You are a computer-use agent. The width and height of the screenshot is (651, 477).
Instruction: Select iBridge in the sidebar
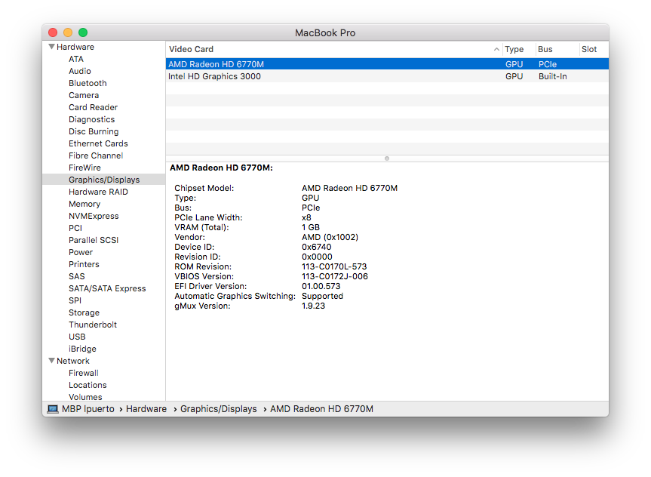82,348
